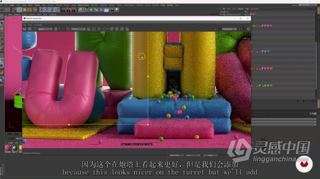Start IPR in the Redshift RenderView
Screen dimensions: 320x179
30,29
